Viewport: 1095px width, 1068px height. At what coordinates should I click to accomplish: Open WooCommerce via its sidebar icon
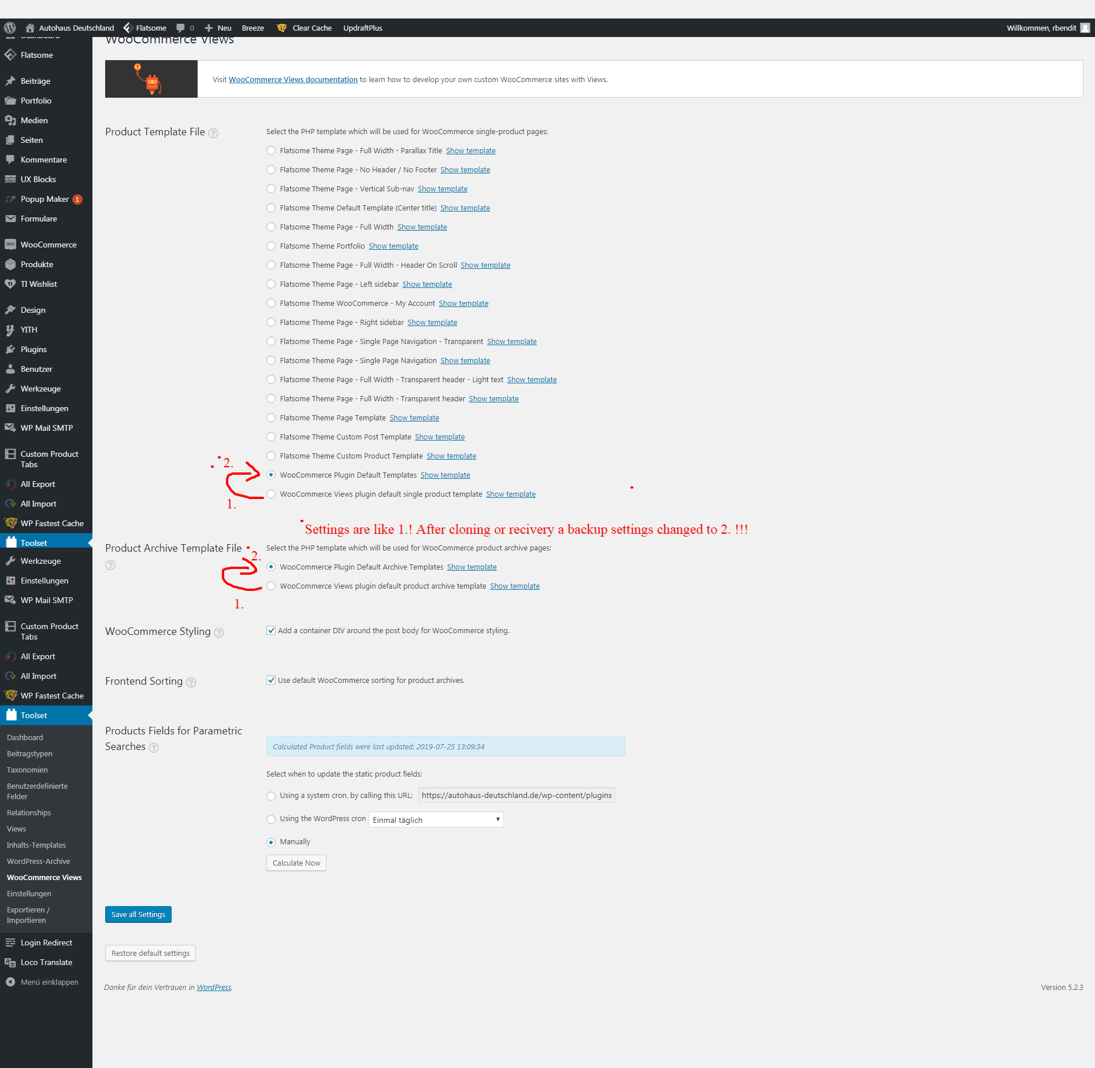coord(10,245)
